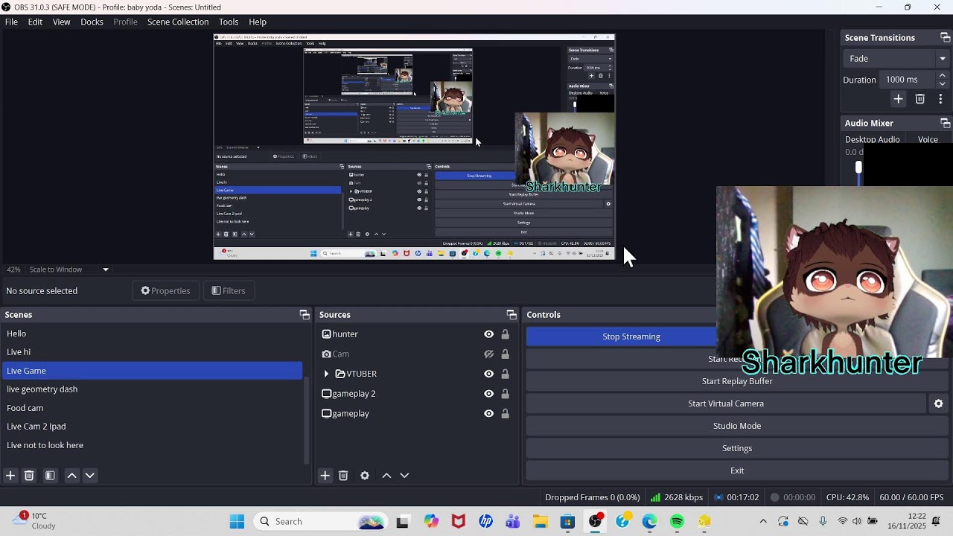Viewport: 953px width, 536px height.
Task: Click Start Virtual Camera
Action: [x=726, y=403]
